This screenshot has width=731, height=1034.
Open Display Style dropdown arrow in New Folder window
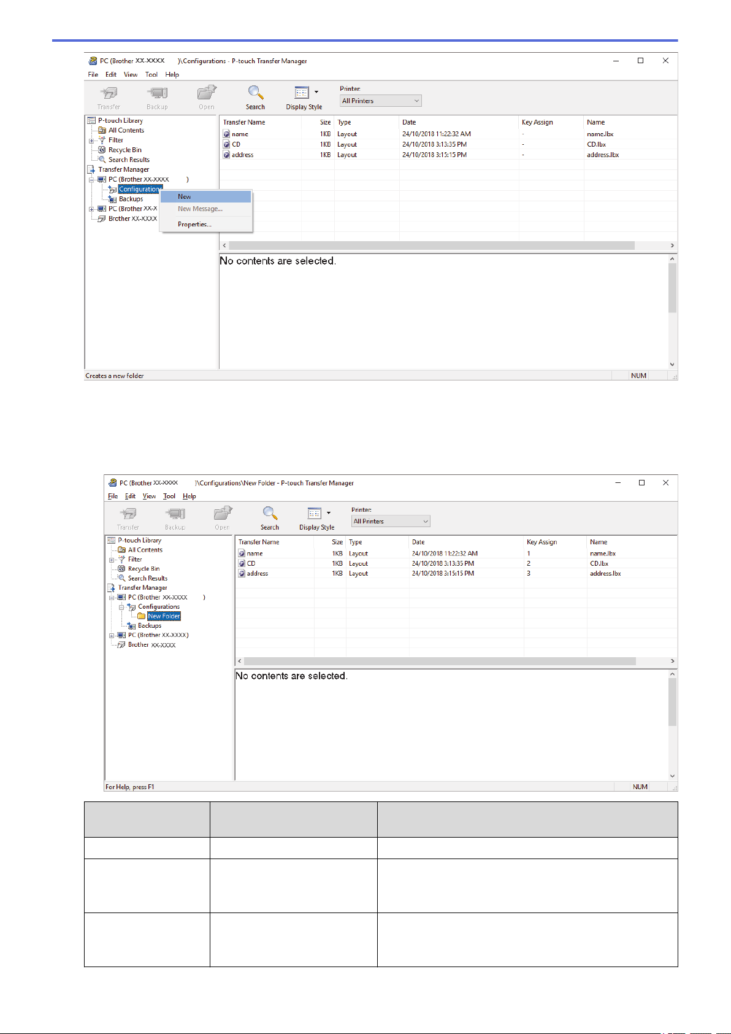coord(329,513)
